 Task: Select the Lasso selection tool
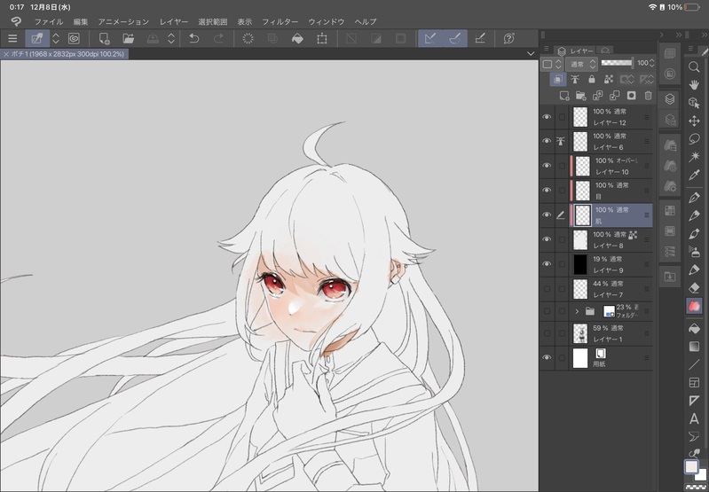(x=694, y=138)
